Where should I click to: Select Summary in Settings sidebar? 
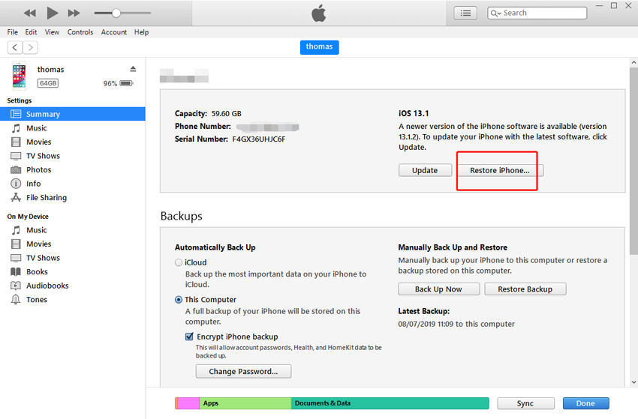point(72,114)
